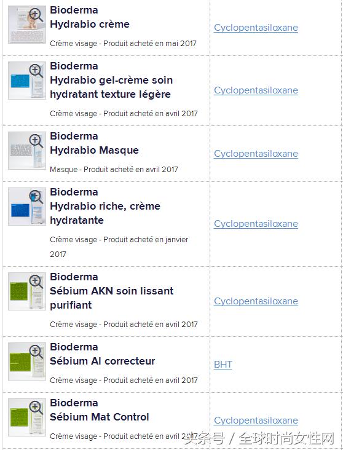Screen dimensions: 343x450
Task: Open Cyclopentasiloxane link for Hydrabio riche
Action: coord(256,224)
